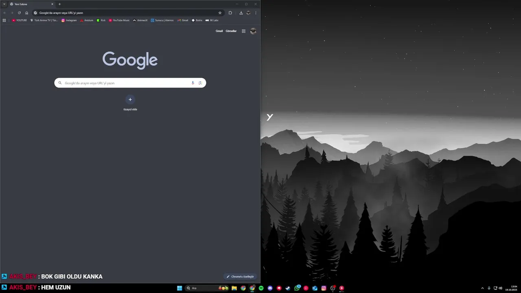Open WhatsApp from taskbar
521x293 pixels.
pyautogui.click(x=297, y=288)
